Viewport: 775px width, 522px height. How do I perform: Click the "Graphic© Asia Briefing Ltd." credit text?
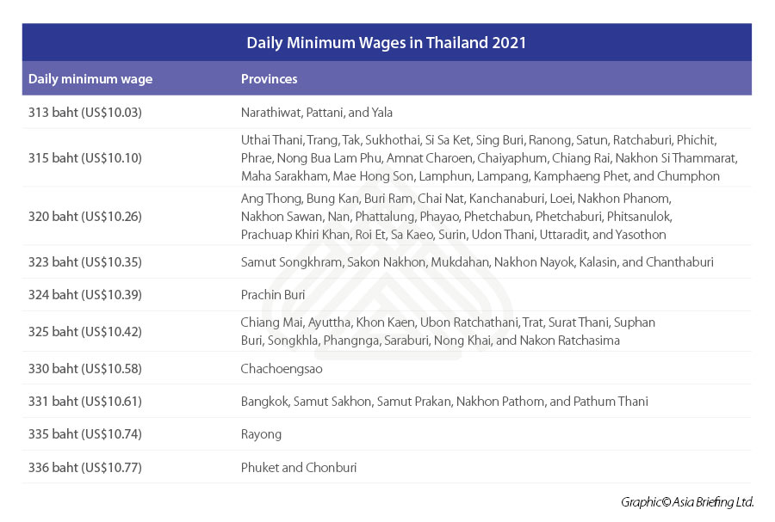[x=687, y=501]
